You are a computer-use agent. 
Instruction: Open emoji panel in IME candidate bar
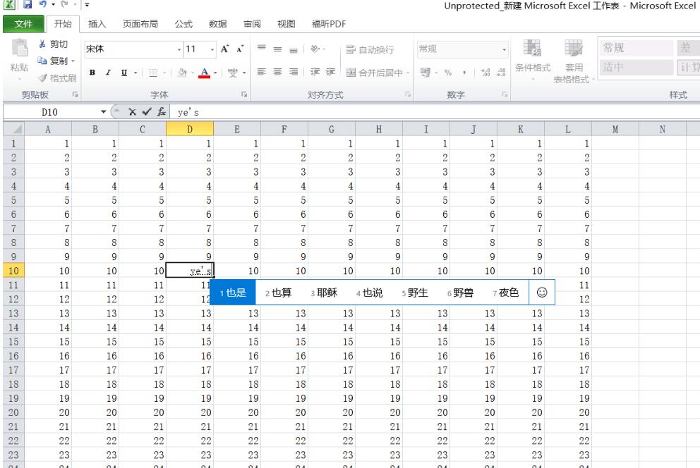[541, 292]
